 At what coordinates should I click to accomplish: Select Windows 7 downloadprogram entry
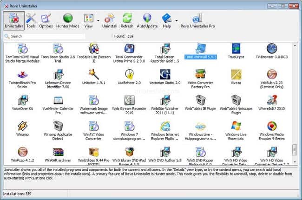(129, 130)
